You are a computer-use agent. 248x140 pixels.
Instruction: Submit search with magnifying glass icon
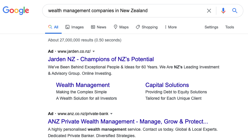235,11
